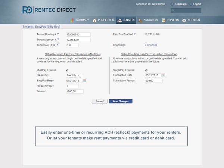Click the Properties house icon

click(x=94, y=20)
